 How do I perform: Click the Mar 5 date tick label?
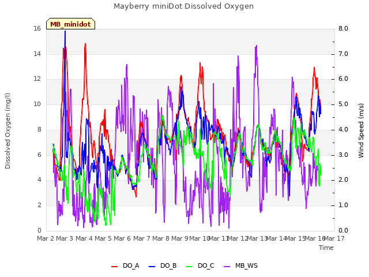pyautogui.click(x=103, y=238)
